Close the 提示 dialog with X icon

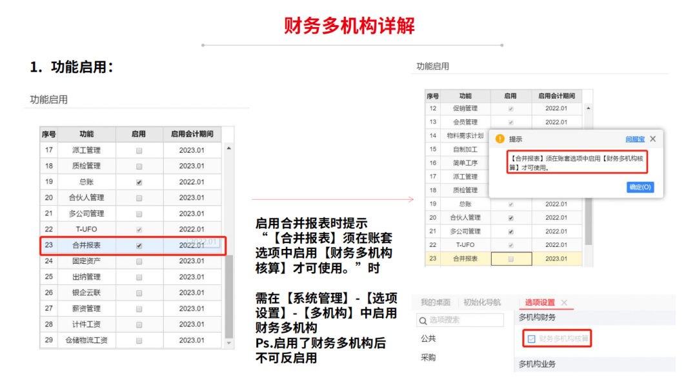pyautogui.click(x=652, y=139)
